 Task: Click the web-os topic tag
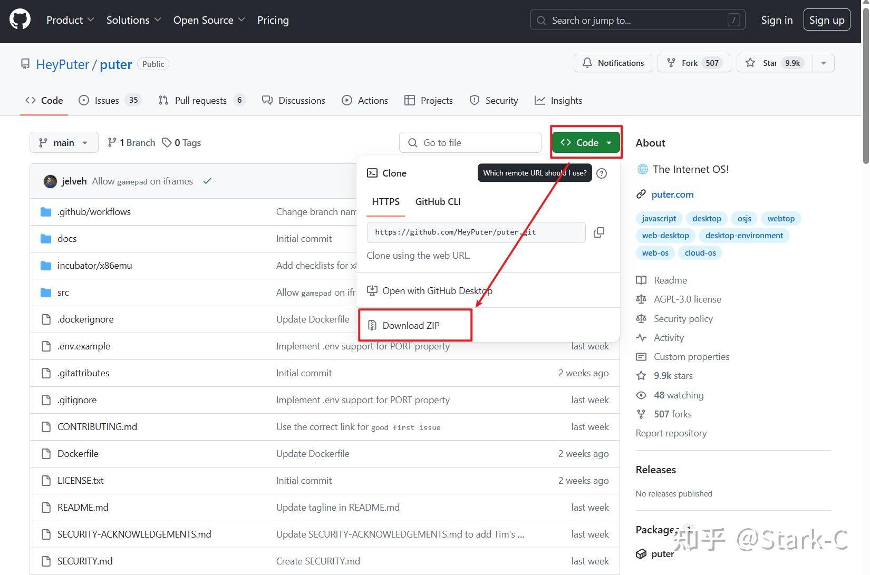[x=655, y=253]
